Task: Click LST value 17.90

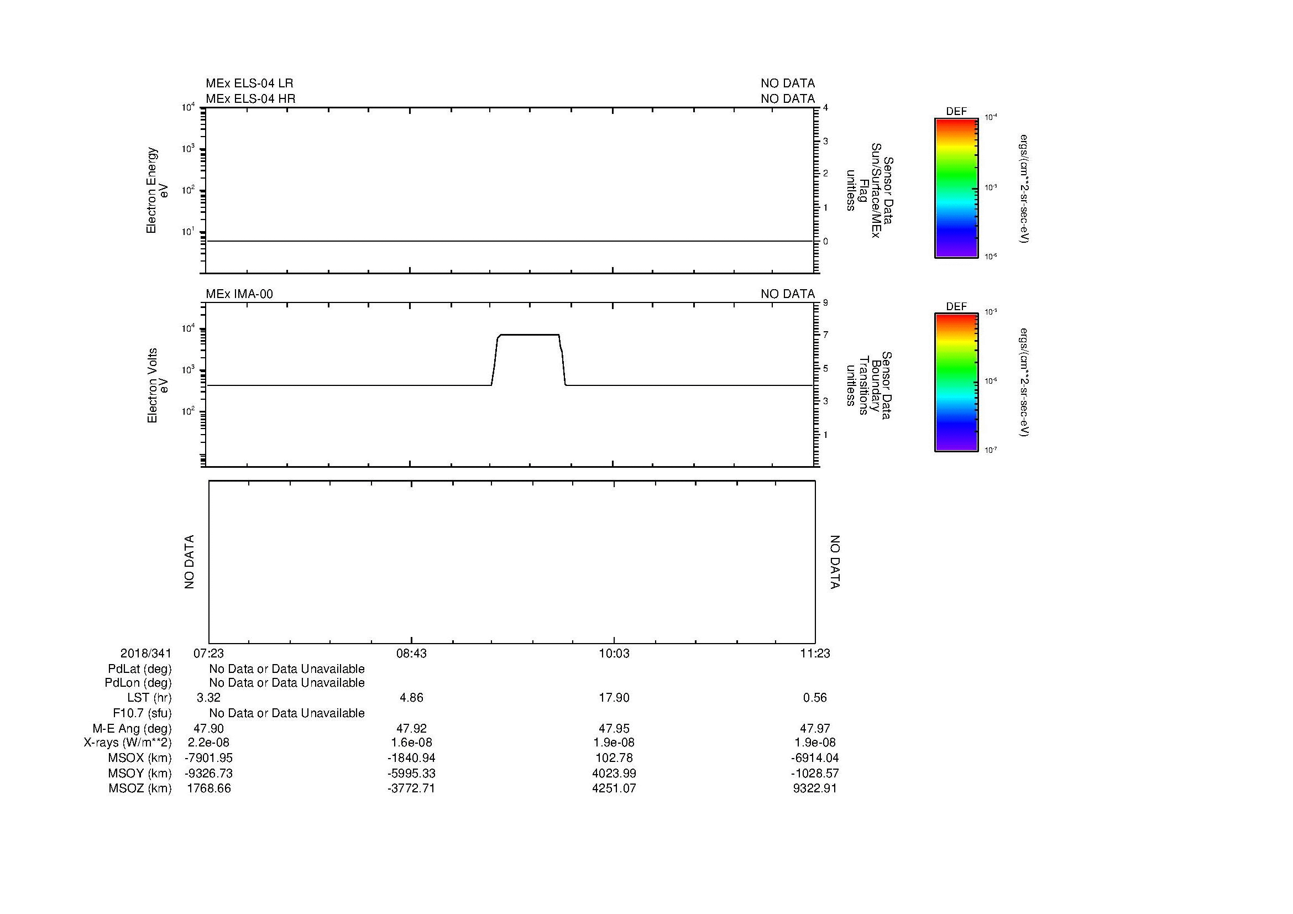Action: pos(614,698)
